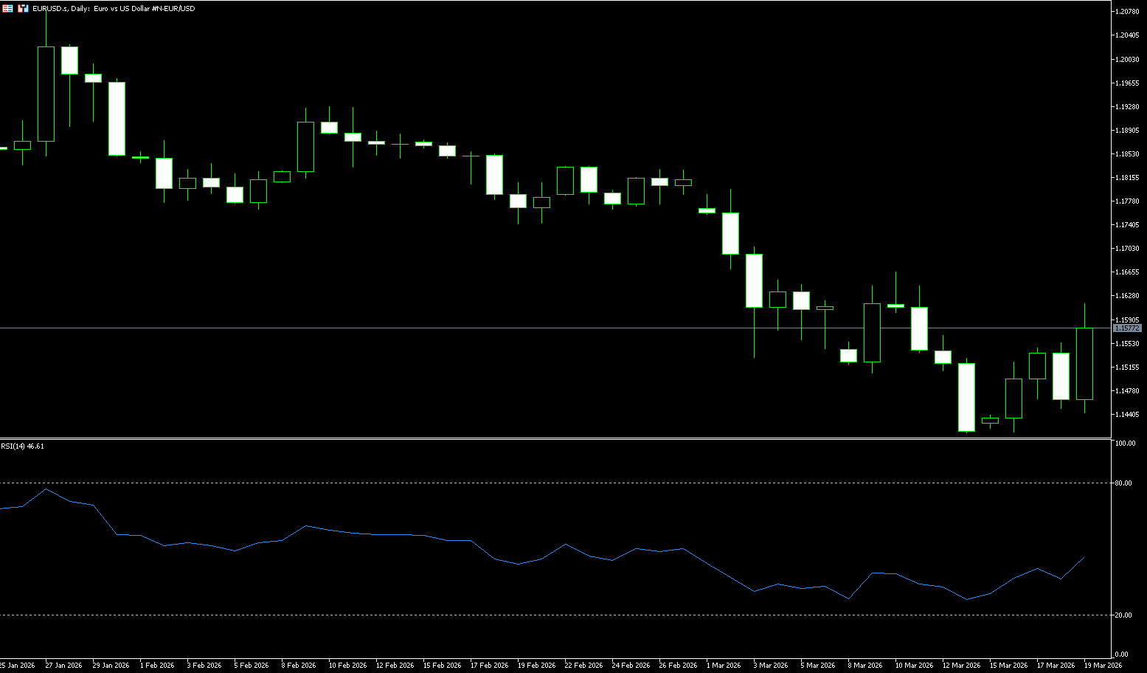Select the 10 Feb 2026 time axis label
This screenshot has height=673, width=1147.
tap(347, 666)
